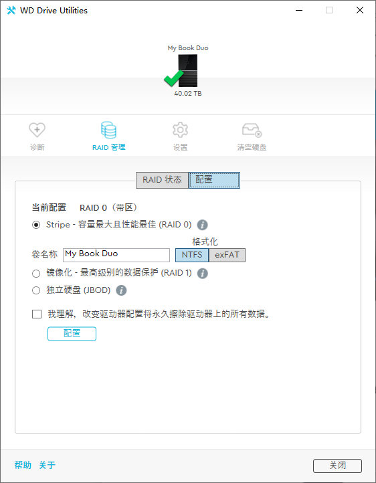
Task: Check the 我理解 data erase acknowledgment box
Action: pyautogui.click(x=37, y=314)
